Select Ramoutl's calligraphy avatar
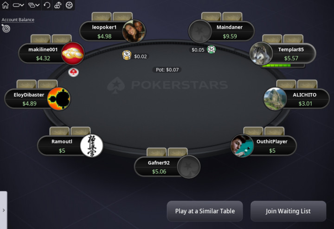This screenshot has width=334, height=229. tap(92, 146)
